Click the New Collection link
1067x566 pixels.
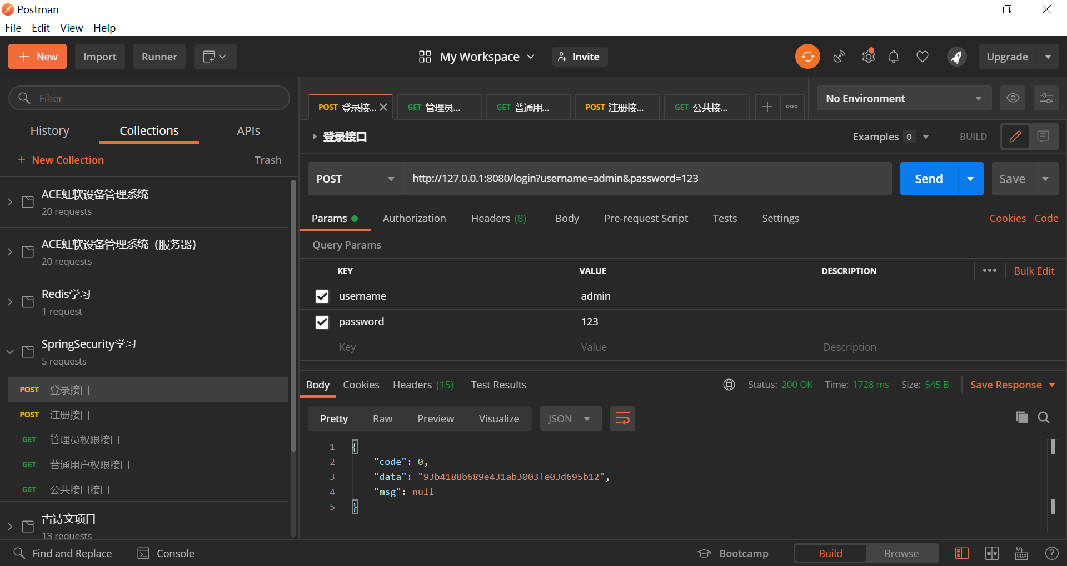[61, 160]
